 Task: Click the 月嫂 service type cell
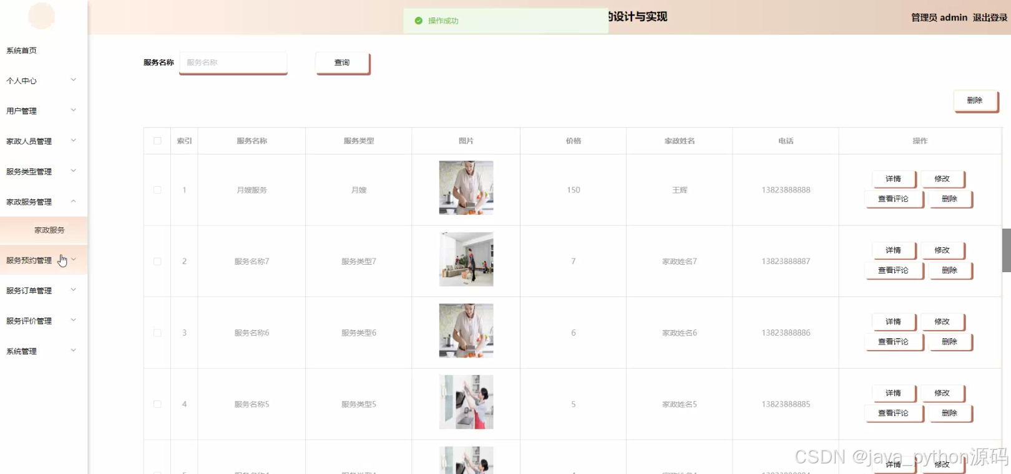point(359,190)
